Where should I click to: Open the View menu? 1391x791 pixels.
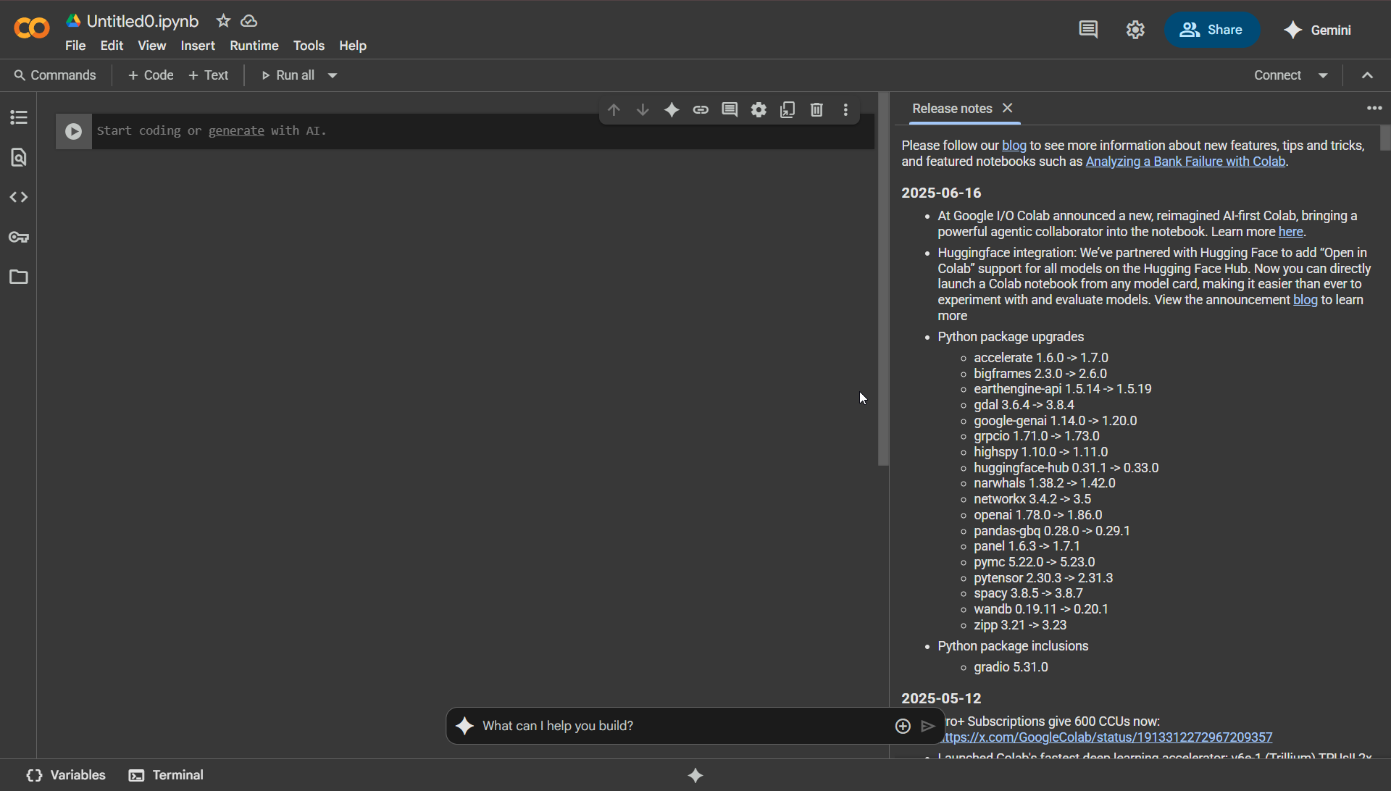coord(151,46)
